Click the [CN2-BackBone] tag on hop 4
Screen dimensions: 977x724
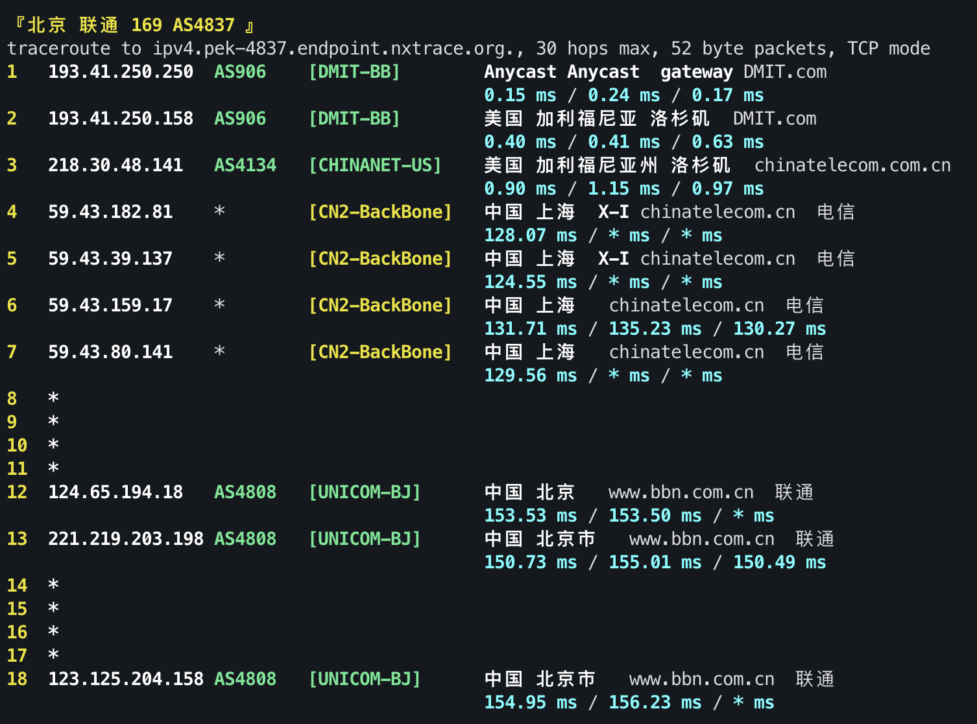click(381, 212)
